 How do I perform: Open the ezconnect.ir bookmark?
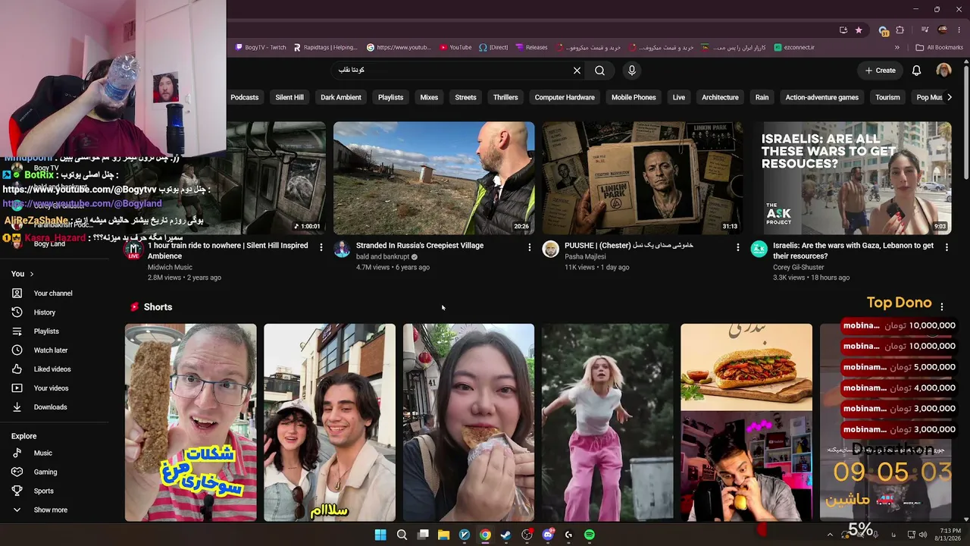[x=794, y=47]
